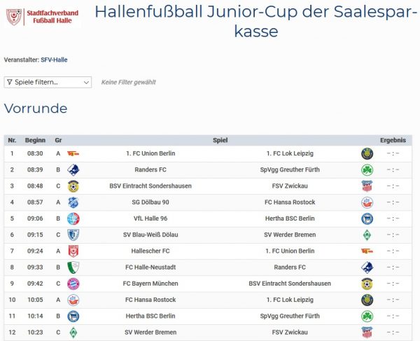Click the Greuther Fürth crest in match 2
The width and height of the screenshot is (420, 341).
click(367, 169)
